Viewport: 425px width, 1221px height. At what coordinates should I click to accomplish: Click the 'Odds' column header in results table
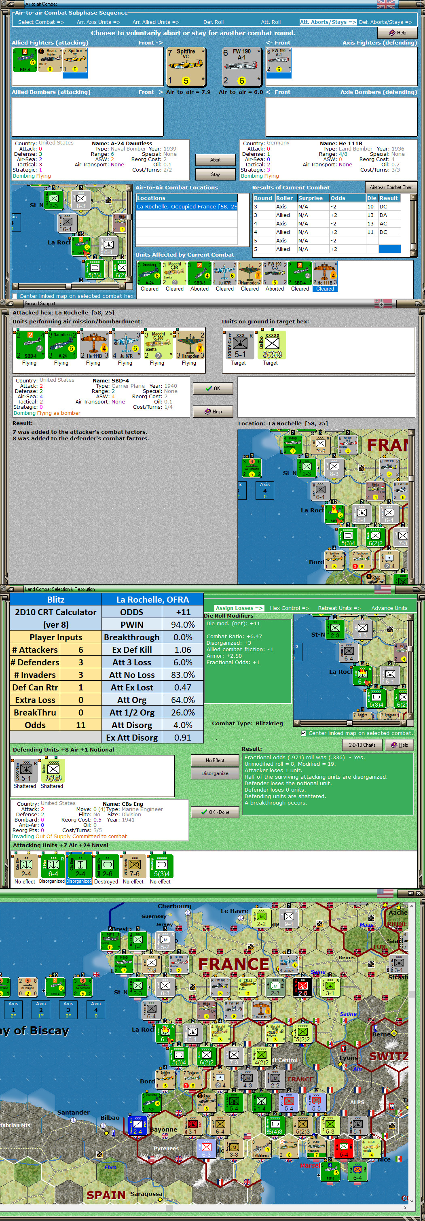pyautogui.click(x=347, y=198)
